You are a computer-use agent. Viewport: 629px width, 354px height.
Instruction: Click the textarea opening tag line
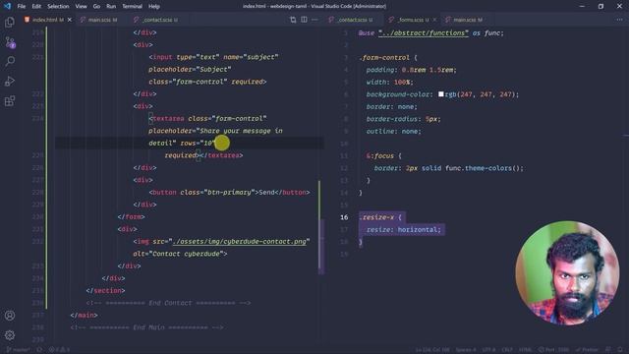click(x=207, y=118)
